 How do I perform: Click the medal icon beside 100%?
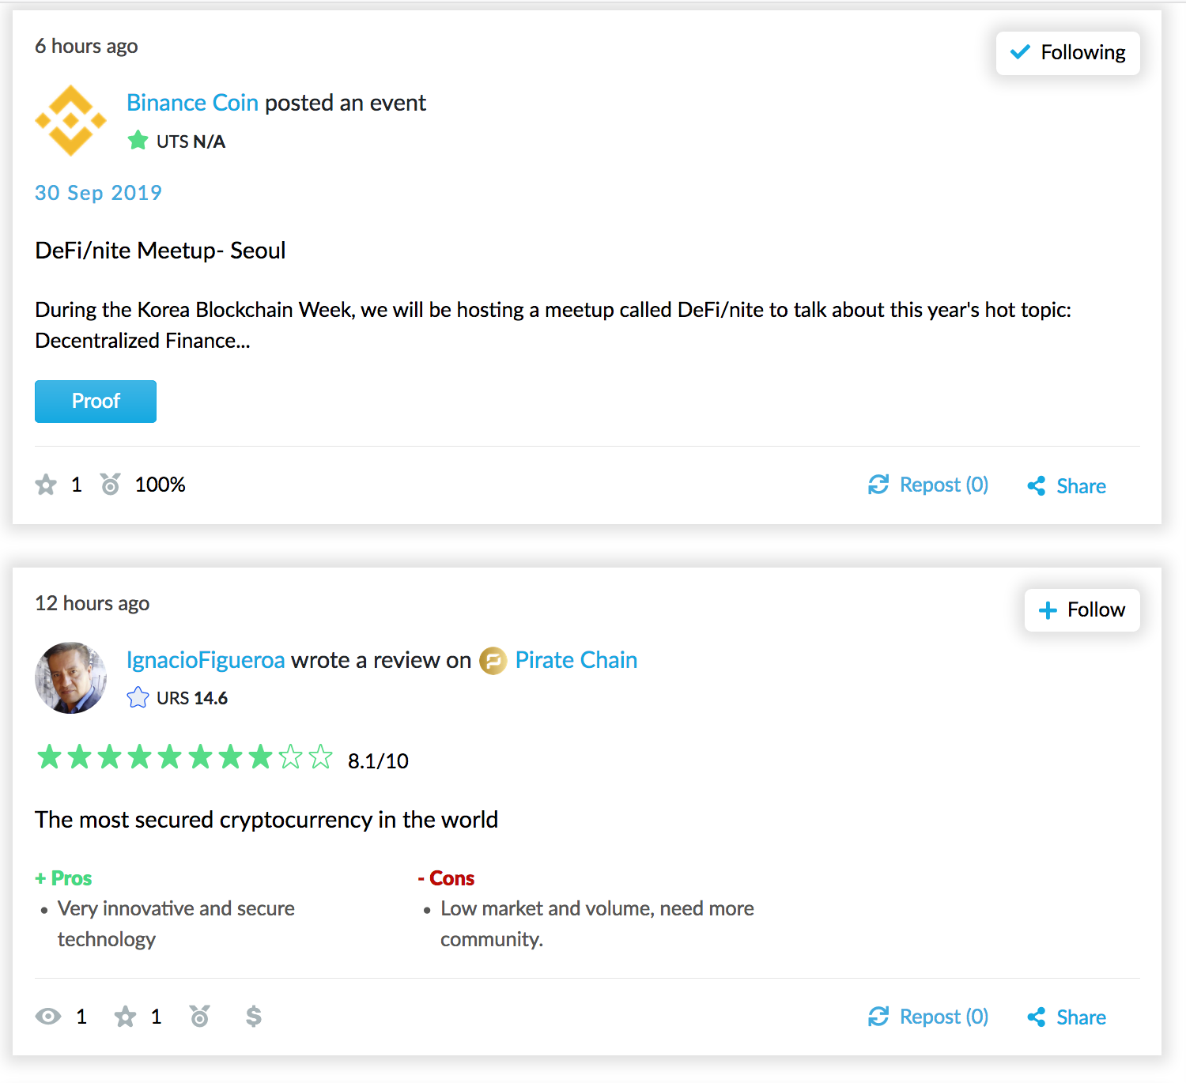[110, 484]
